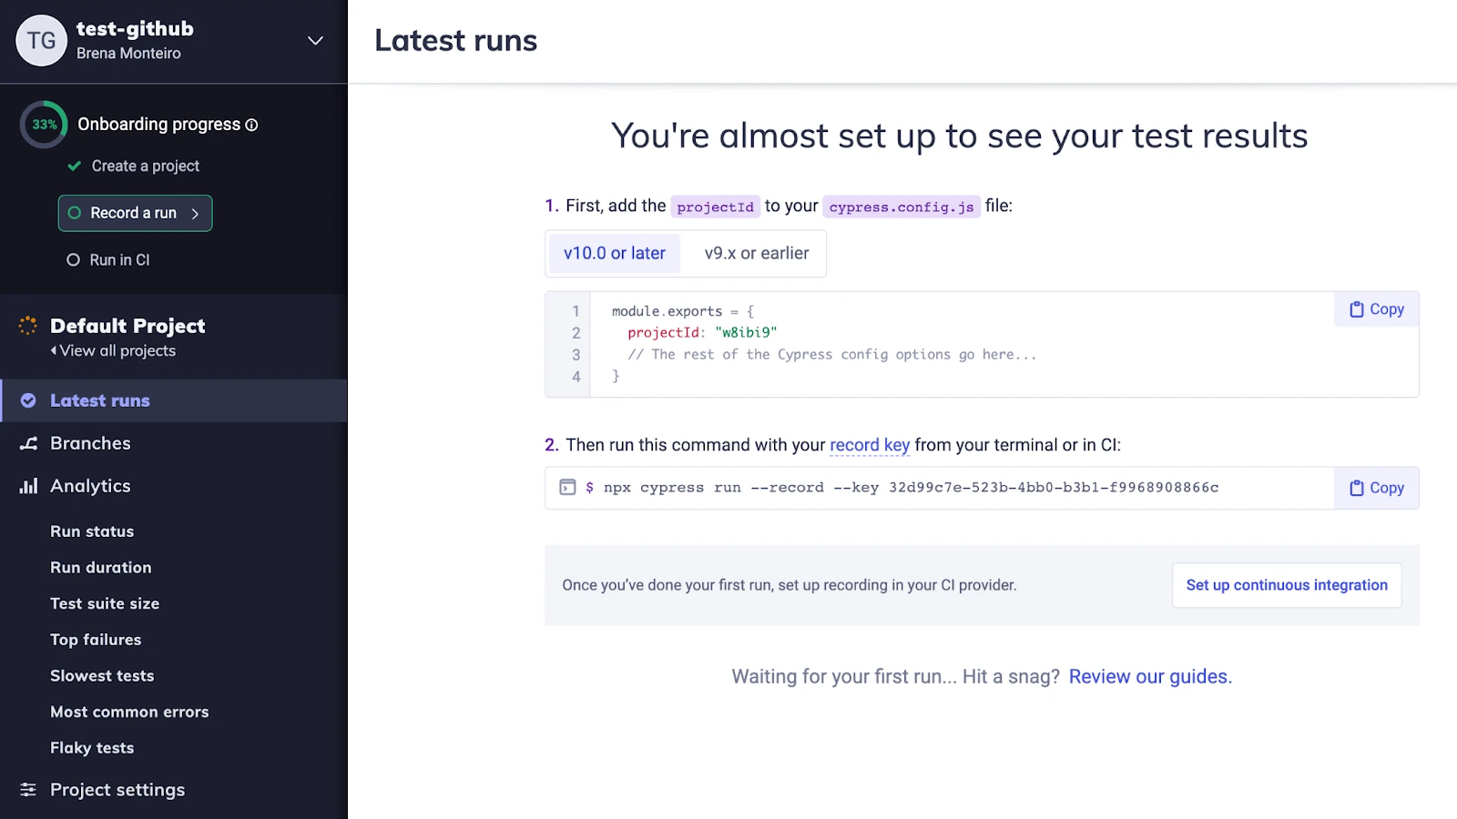Copy the npx cypress run command
Image resolution: width=1457 pixels, height=819 pixels.
click(x=1377, y=488)
